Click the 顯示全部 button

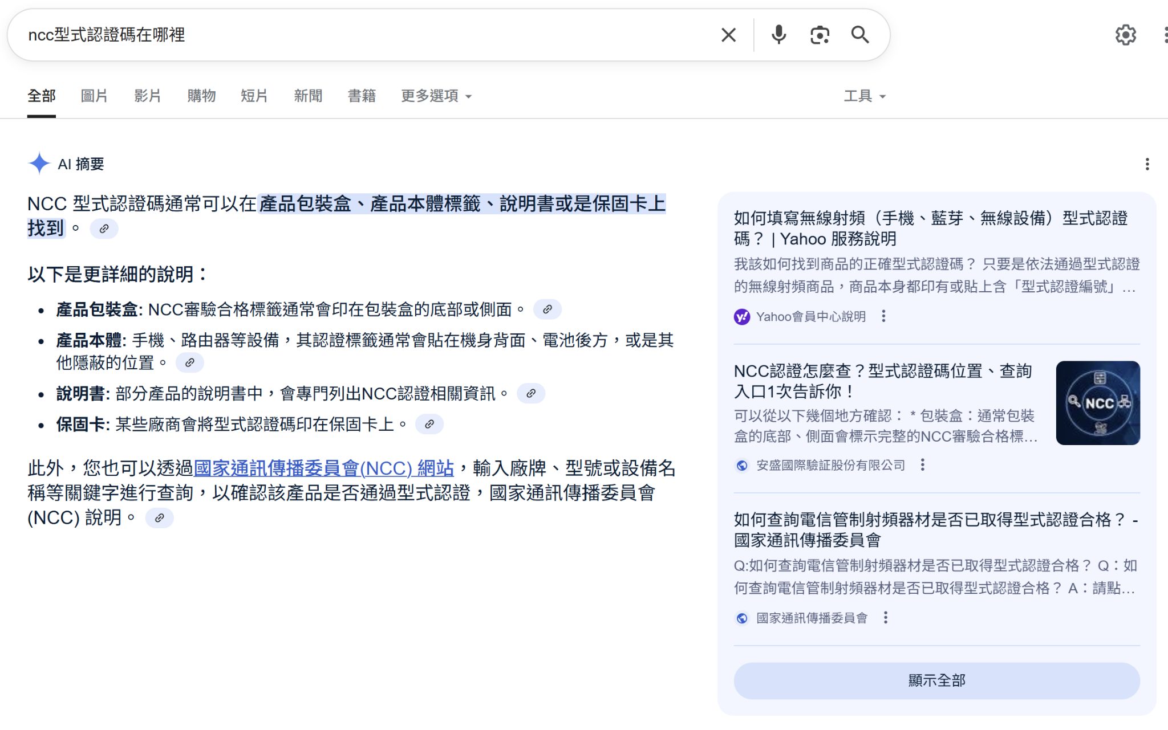pos(936,680)
